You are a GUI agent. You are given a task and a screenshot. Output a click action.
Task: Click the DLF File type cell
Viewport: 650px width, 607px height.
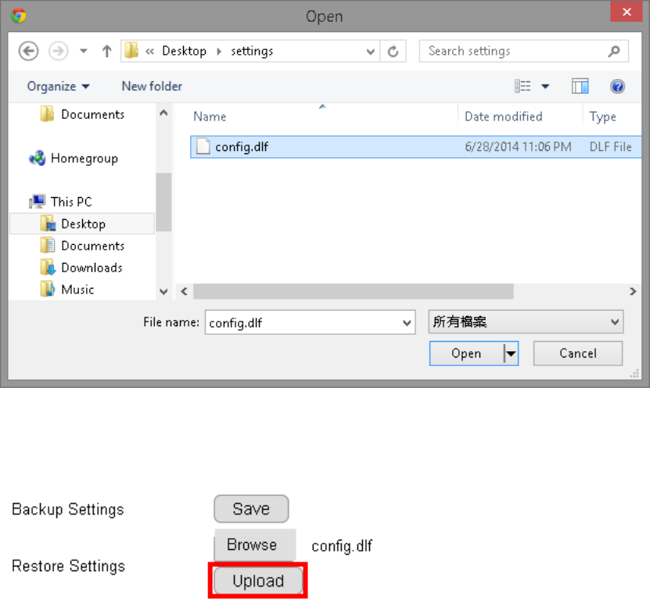coord(611,147)
